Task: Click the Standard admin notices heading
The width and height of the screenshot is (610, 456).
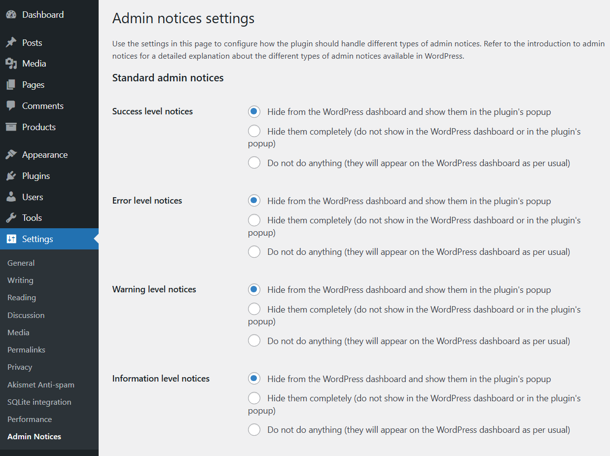Action: pos(168,78)
